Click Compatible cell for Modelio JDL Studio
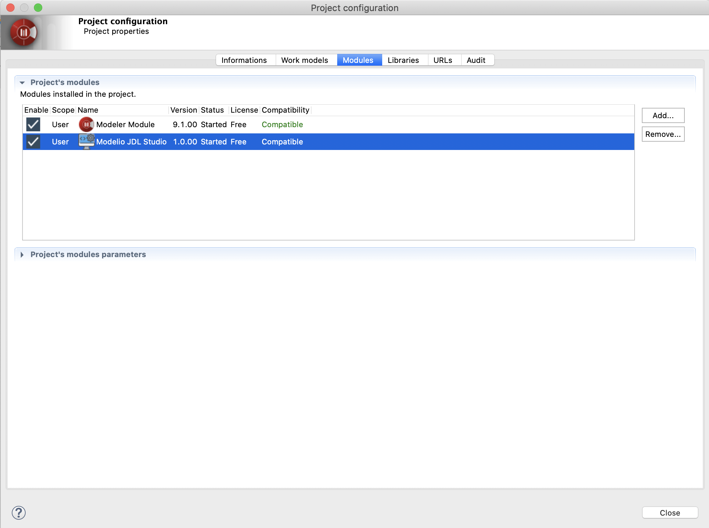Screen dimensions: 709x528 coord(282,142)
